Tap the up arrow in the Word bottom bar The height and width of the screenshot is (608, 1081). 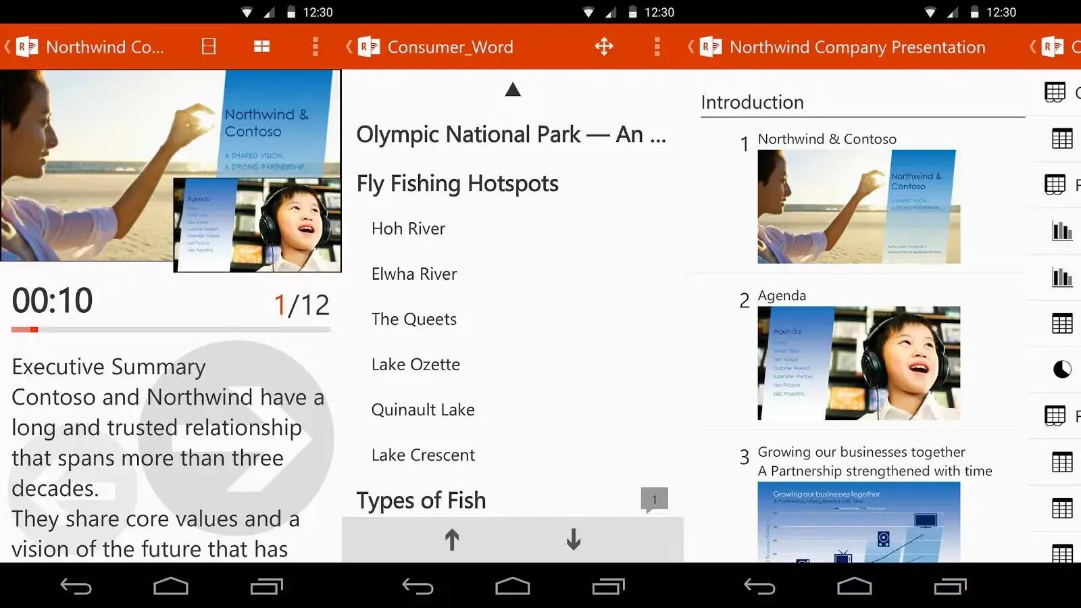click(452, 540)
